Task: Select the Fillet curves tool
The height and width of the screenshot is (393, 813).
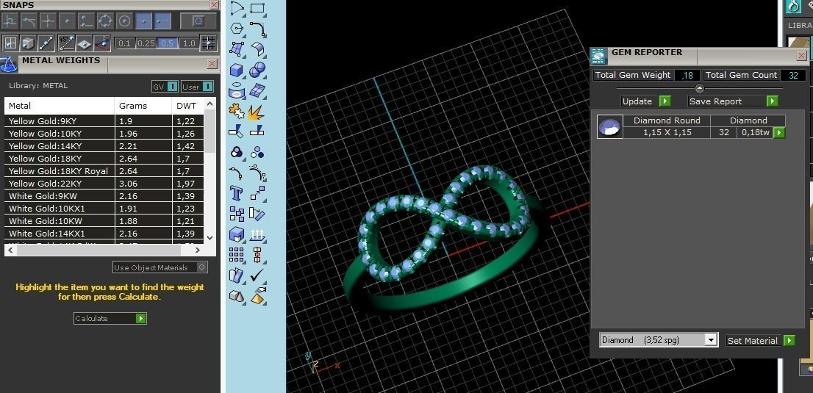Action: click(257, 29)
